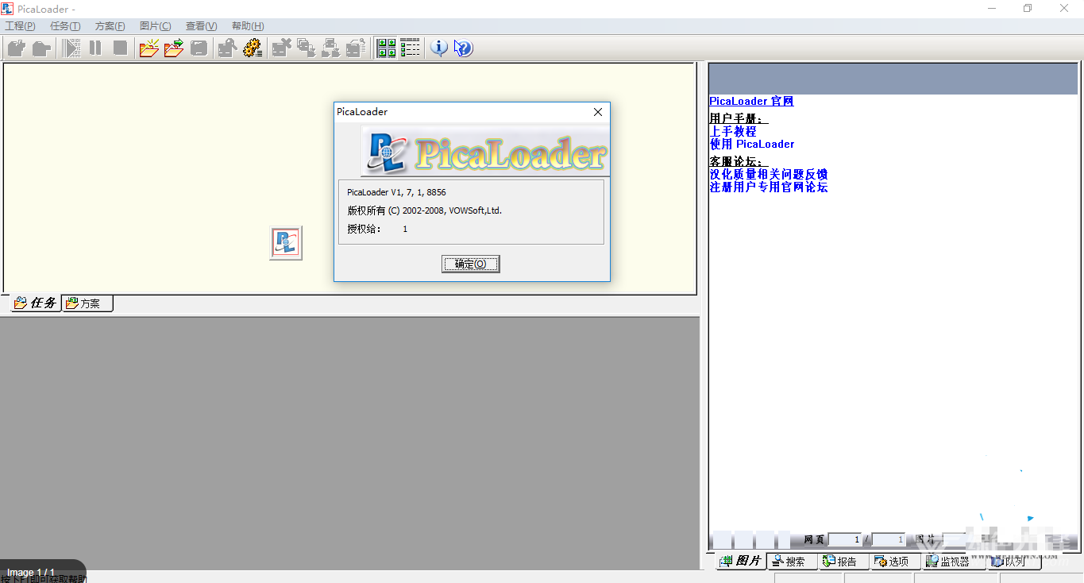This screenshot has width=1084, height=583.
Task: Click the 用户手册 heading
Action: 739,118
